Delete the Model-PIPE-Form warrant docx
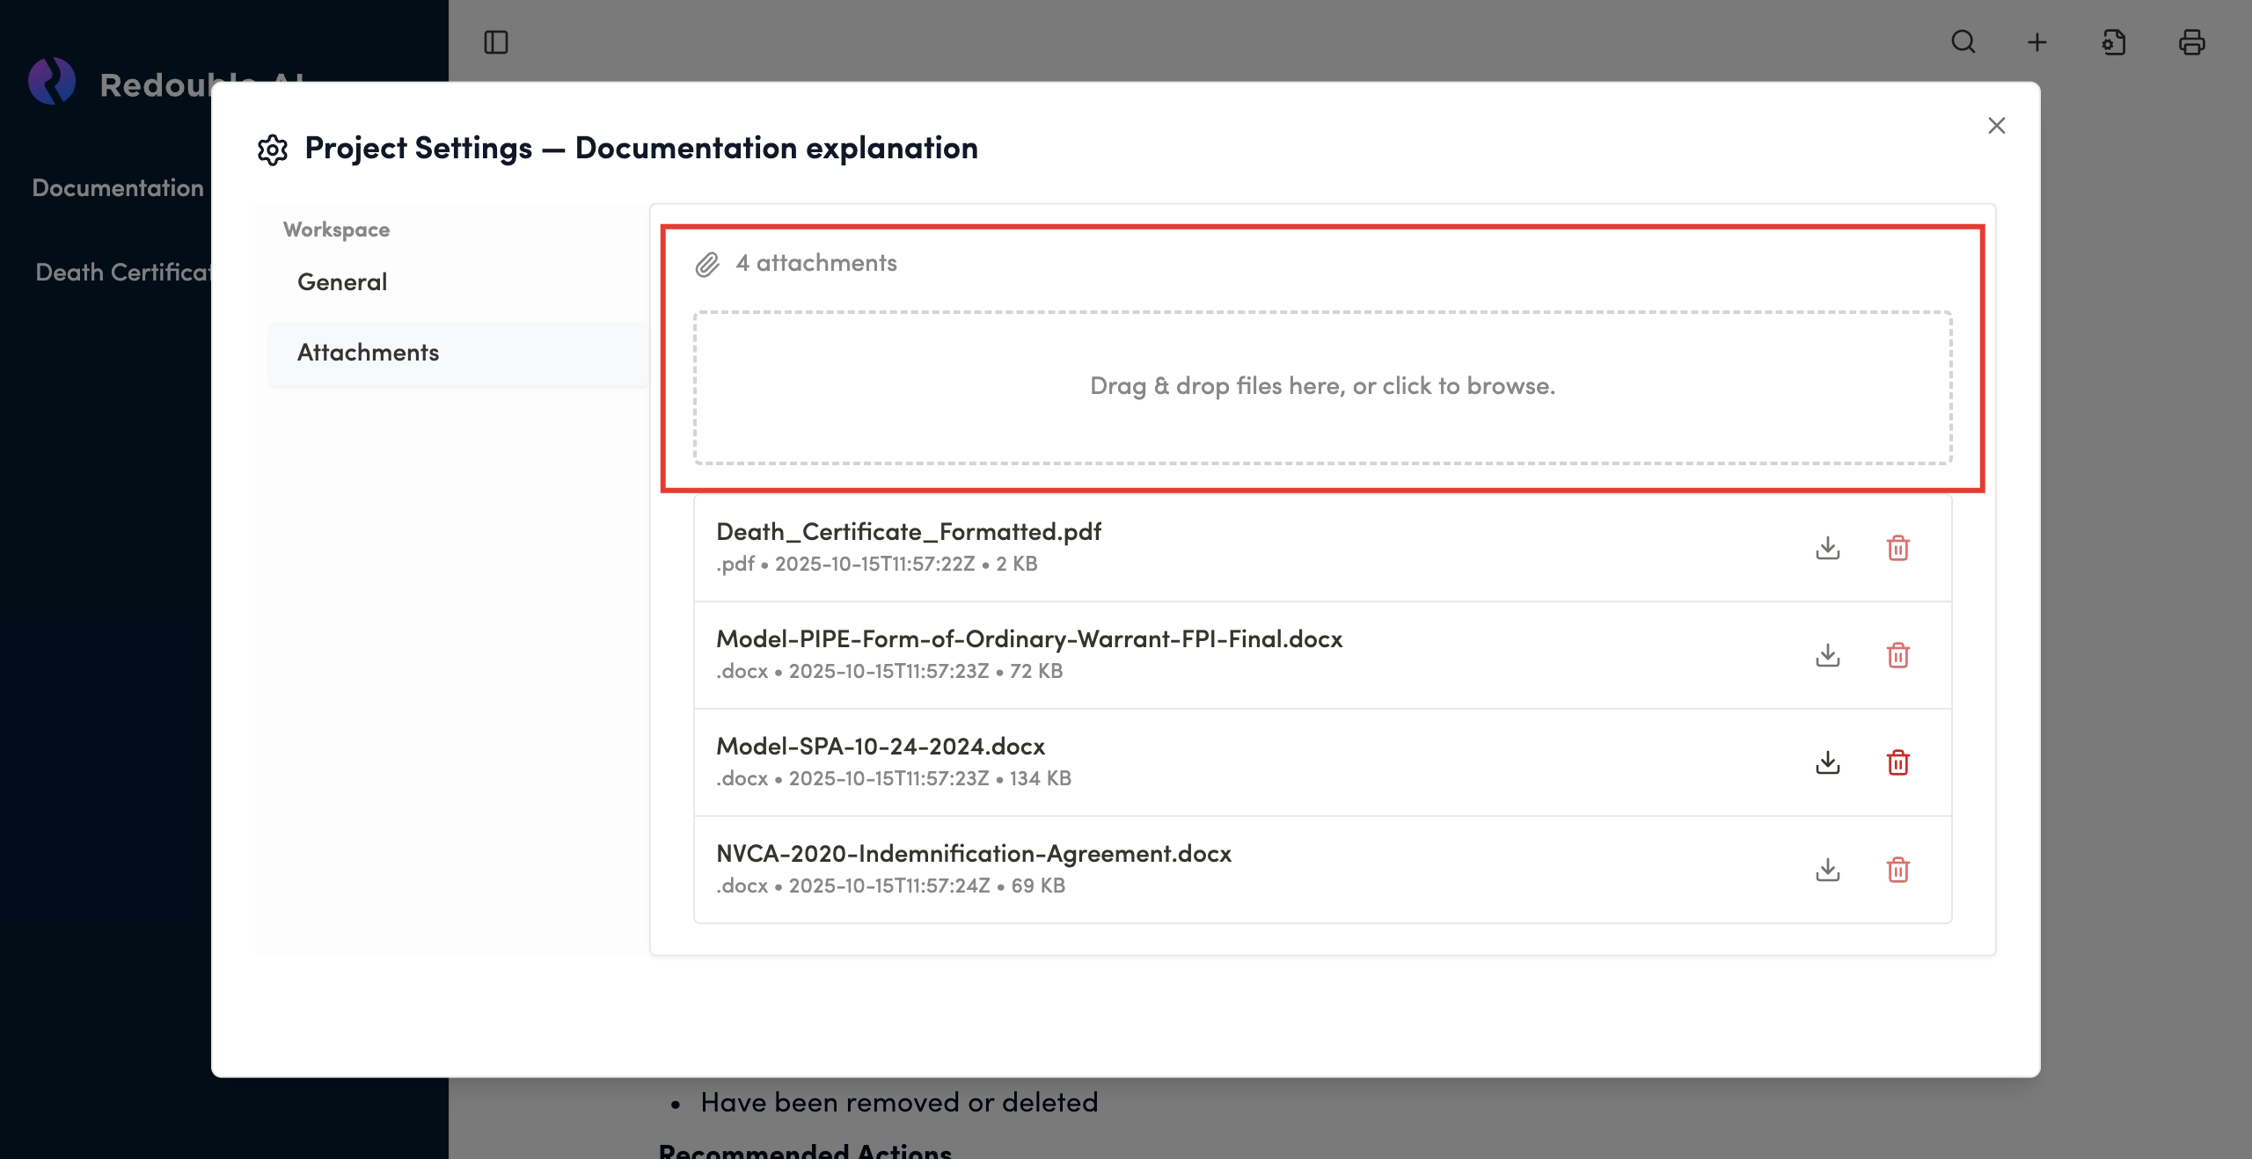 [x=1897, y=655]
